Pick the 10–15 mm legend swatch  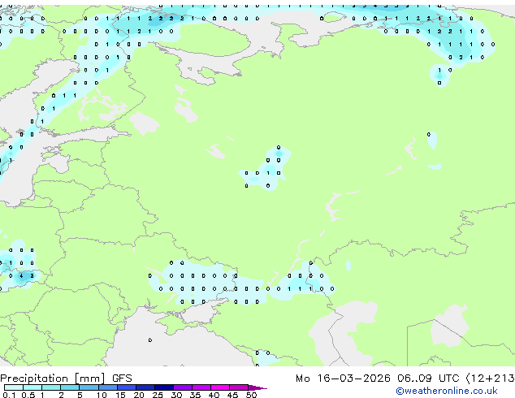click(107, 387)
